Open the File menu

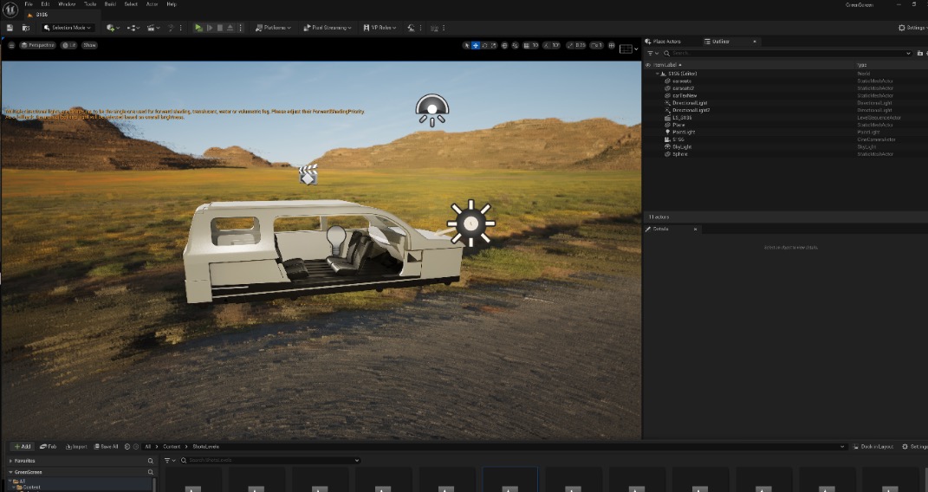pos(29,4)
